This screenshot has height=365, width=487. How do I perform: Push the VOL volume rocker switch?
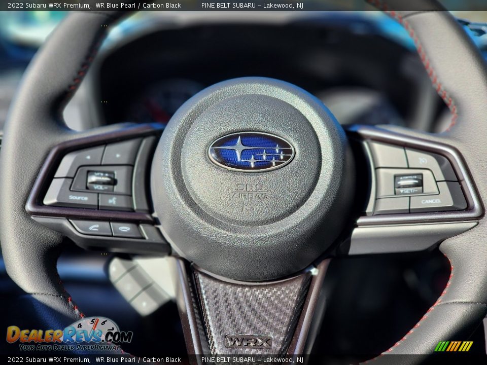click(x=100, y=181)
